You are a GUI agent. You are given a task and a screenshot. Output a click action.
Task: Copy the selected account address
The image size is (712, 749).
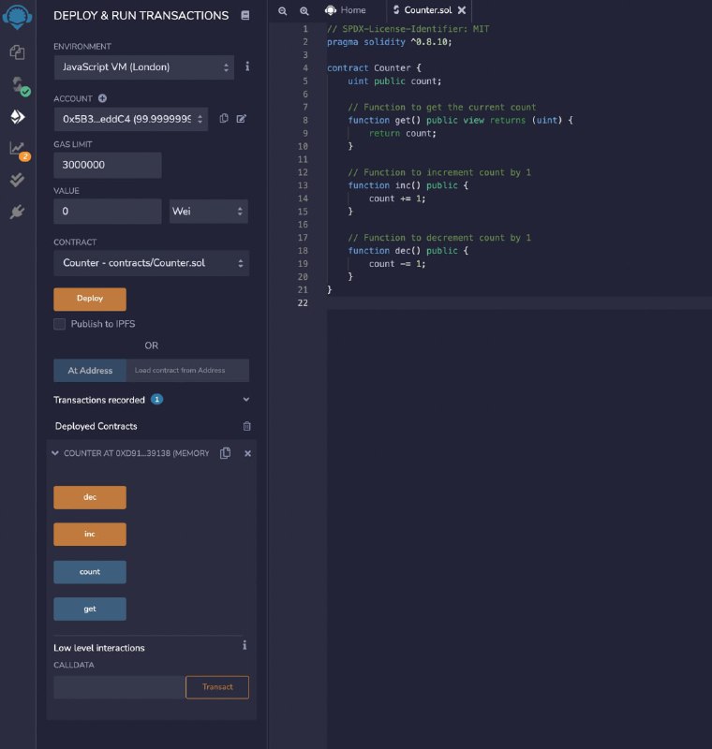click(224, 119)
